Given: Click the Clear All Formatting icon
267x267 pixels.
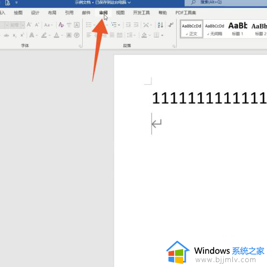Looking at the screenshot, I should coord(61,25).
